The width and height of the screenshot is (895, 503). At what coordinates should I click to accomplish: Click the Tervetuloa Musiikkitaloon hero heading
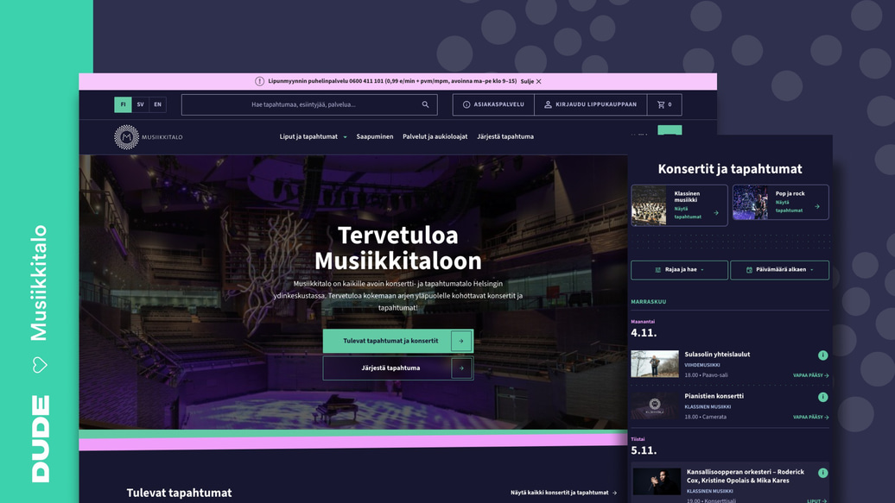(398, 248)
